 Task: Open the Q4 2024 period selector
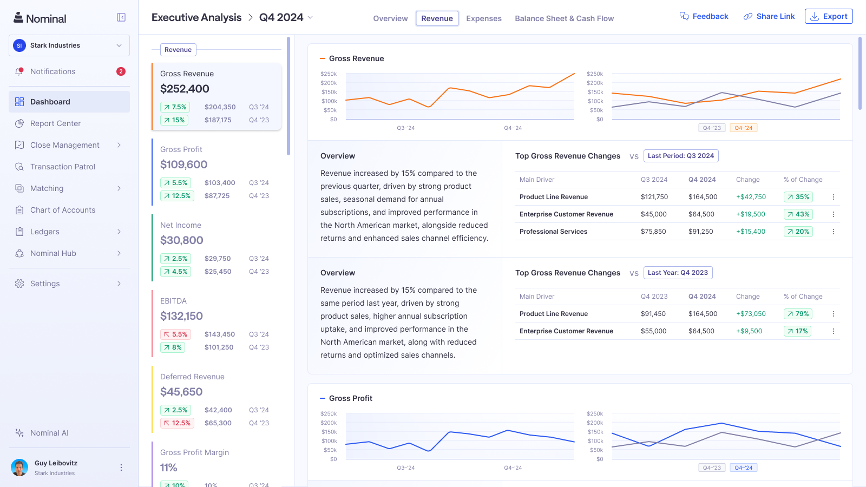[x=285, y=17]
